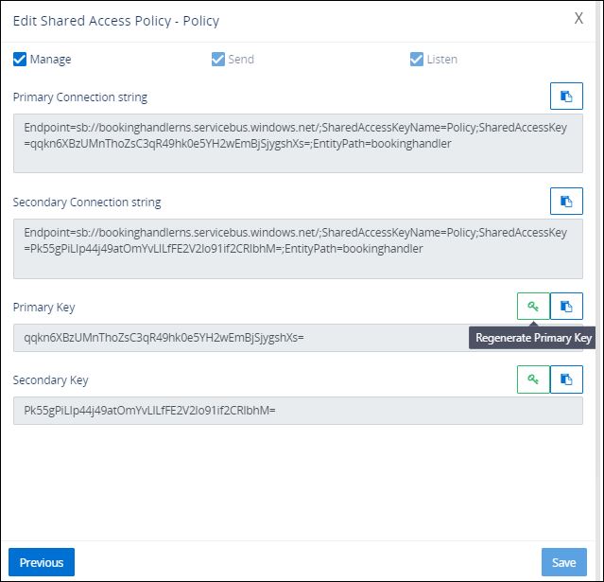Toggle the Send permission checkbox

click(x=218, y=60)
